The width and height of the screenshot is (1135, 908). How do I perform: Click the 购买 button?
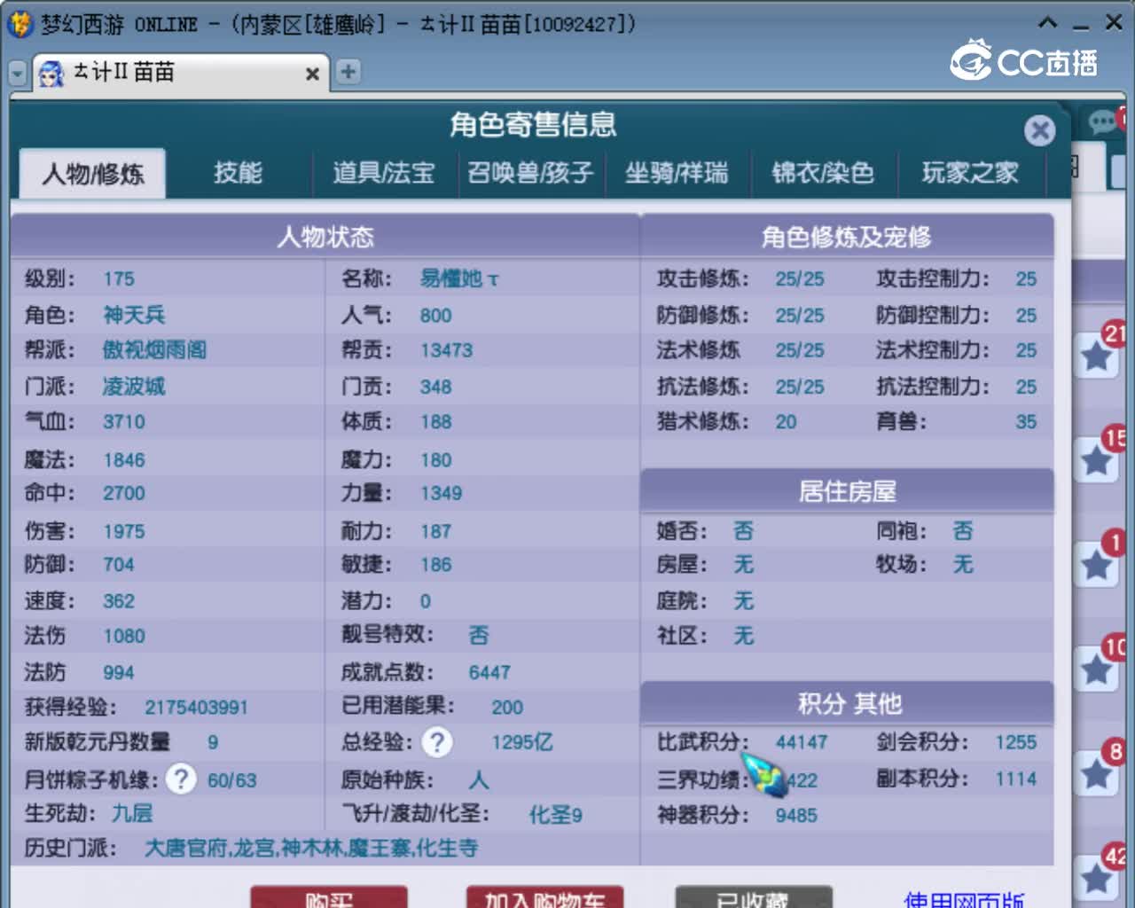329,897
